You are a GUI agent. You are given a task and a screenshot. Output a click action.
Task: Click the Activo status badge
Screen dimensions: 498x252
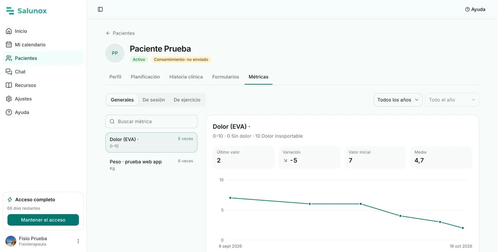click(139, 60)
